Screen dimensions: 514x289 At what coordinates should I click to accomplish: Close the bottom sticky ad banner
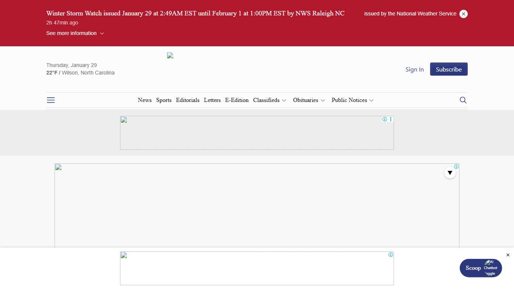(x=508, y=255)
